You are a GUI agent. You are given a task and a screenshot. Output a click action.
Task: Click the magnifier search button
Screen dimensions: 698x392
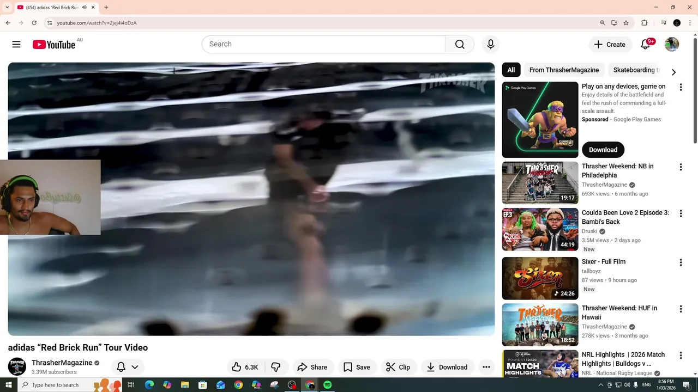click(460, 44)
